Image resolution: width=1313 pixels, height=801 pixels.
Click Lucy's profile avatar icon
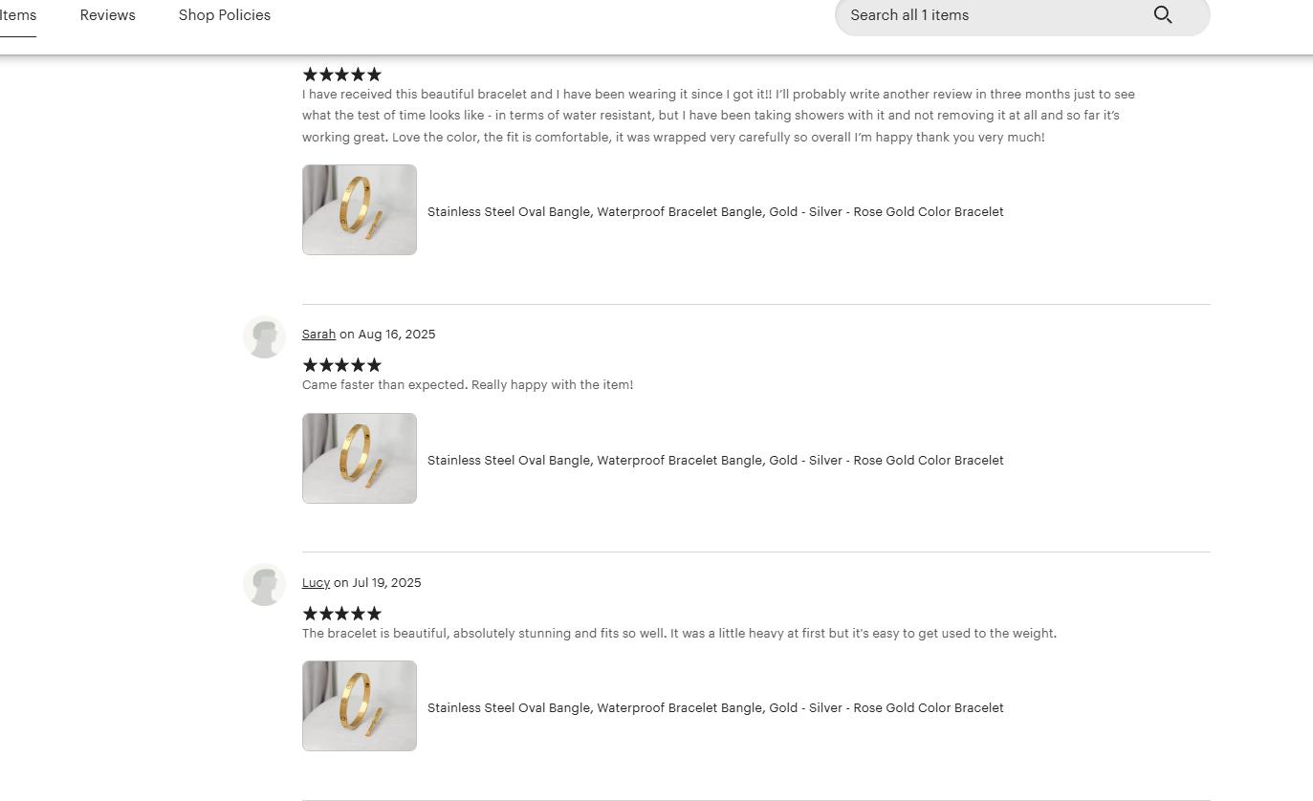coord(264,585)
